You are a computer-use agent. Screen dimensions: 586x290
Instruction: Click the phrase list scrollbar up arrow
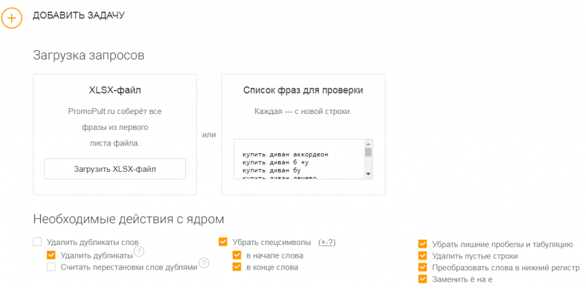[x=368, y=144]
